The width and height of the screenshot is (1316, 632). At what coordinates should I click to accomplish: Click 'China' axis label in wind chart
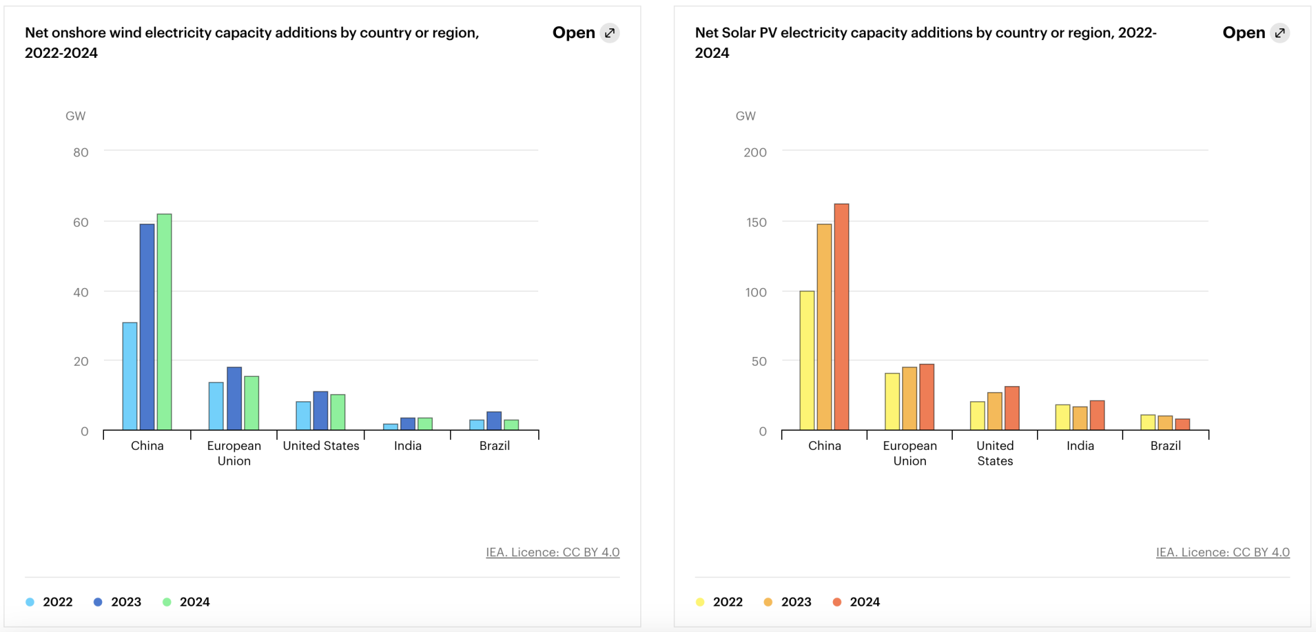tap(147, 446)
